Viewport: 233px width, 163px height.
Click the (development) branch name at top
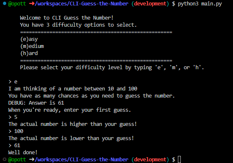click(150, 4)
